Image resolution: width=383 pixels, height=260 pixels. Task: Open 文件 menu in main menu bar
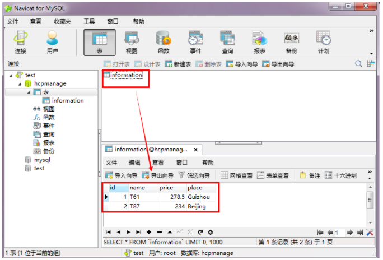coord(12,21)
